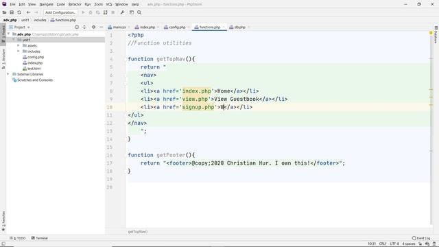Click line number 16 in gutter
Screen dimensions: 439x247
pyautogui.click(x=110, y=155)
